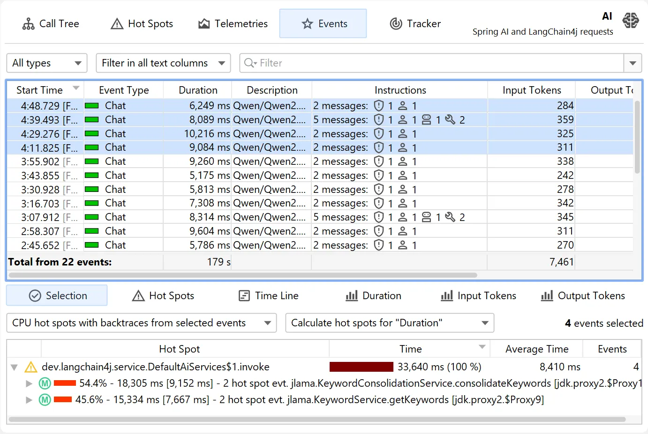Click the Events star icon

click(307, 24)
